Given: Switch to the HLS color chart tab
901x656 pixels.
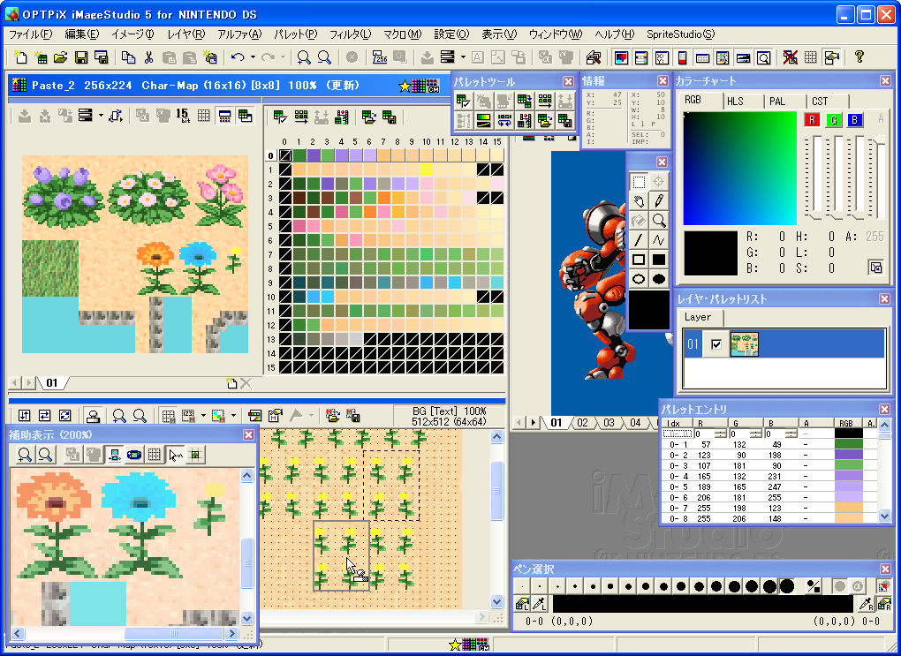Looking at the screenshot, I should [735, 102].
